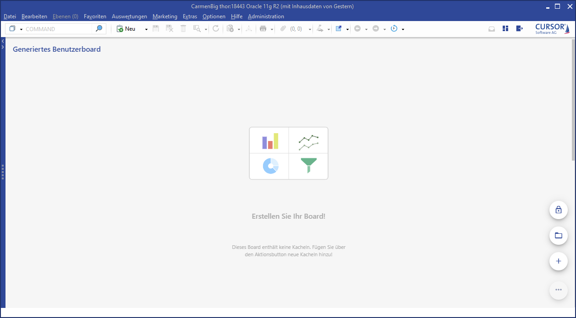This screenshot has width=576, height=318.
Task: Click into the COMMAND input field
Action: [57, 29]
